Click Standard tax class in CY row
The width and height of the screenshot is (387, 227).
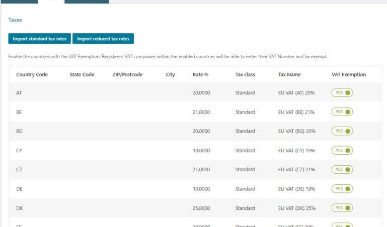click(x=245, y=151)
